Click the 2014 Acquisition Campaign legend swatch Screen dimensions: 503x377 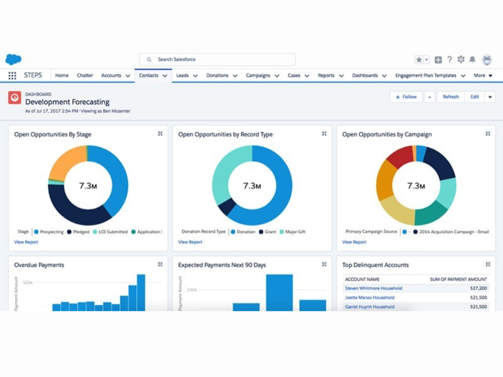coord(415,232)
